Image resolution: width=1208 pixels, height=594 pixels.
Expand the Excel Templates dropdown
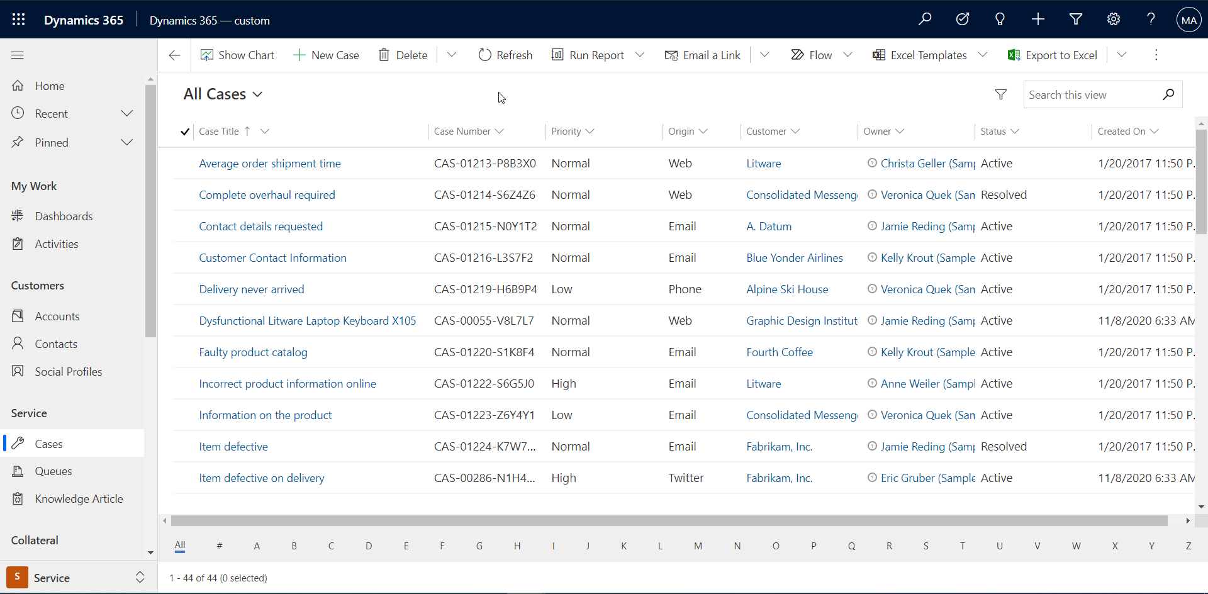(983, 55)
